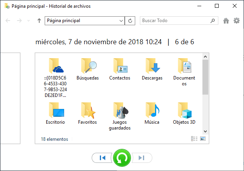The height and width of the screenshot is (171, 244).
Task: Click the File History title bar icon
Action: point(7,6)
